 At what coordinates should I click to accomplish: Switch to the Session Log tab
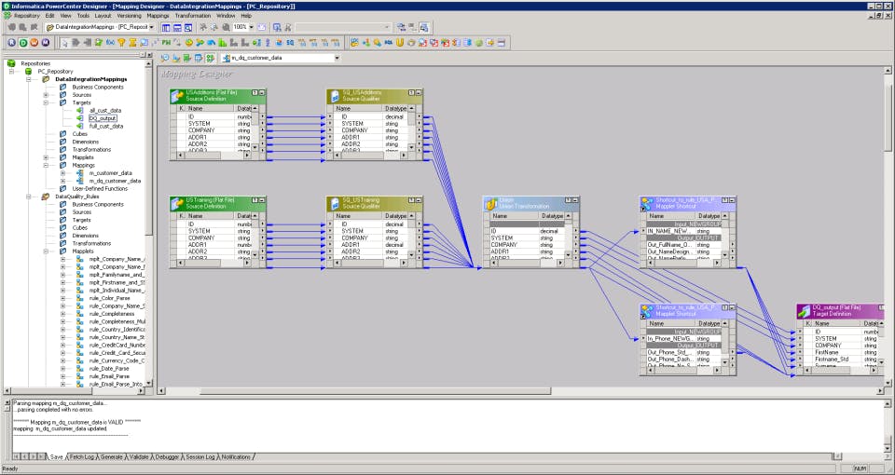200,457
